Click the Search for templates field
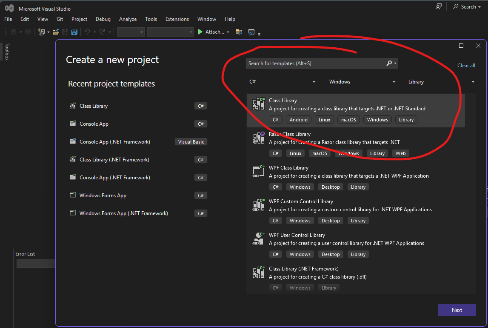The width and height of the screenshot is (488, 328). pos(315,63)
